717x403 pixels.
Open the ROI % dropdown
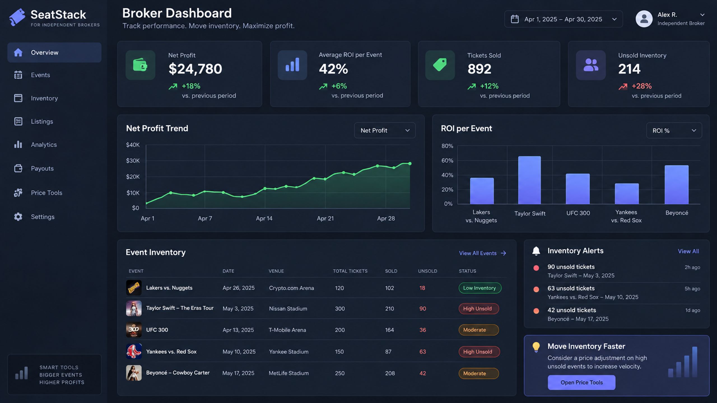coord(674,130)
